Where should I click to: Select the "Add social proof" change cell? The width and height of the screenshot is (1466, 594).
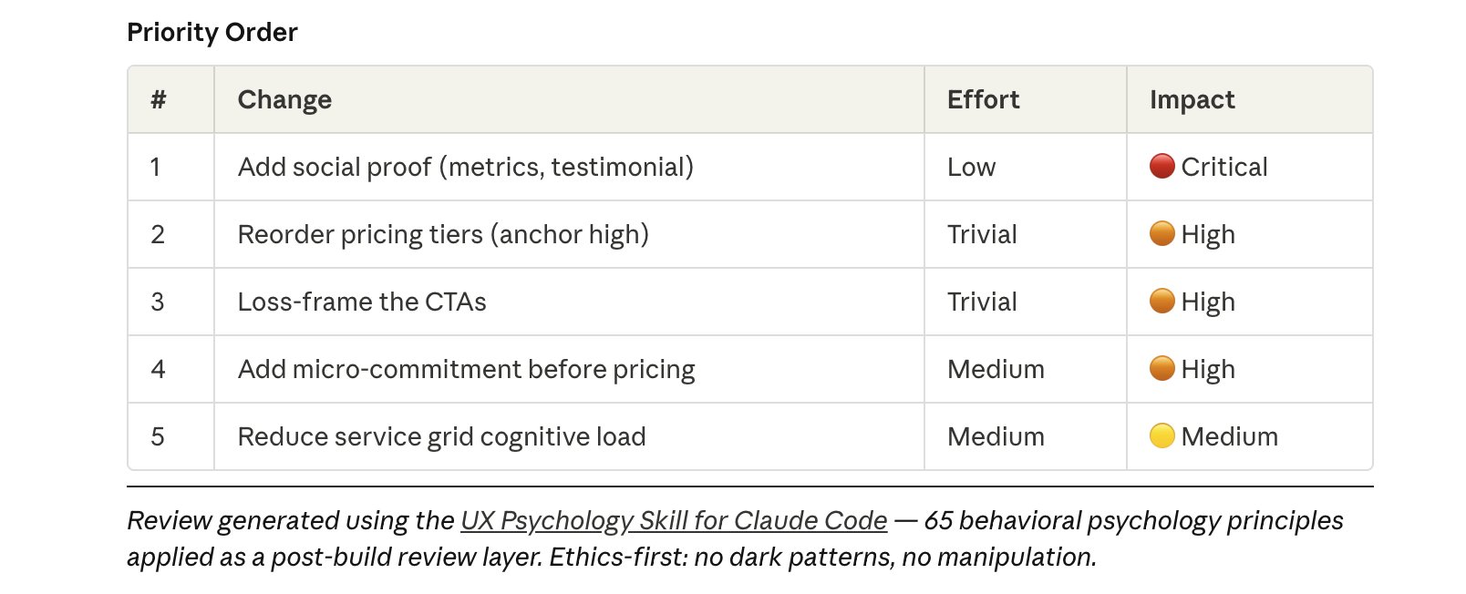465,167
